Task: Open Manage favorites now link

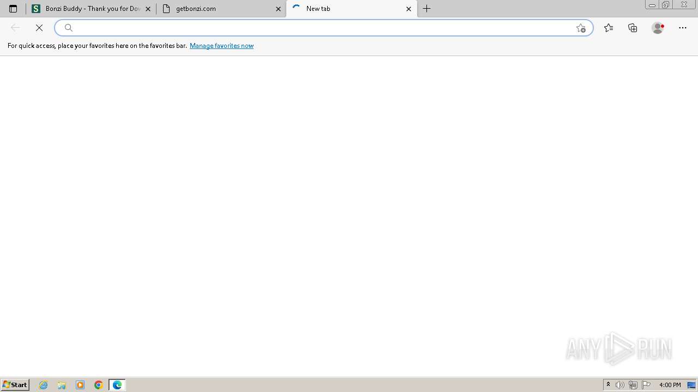Action: 221,46
